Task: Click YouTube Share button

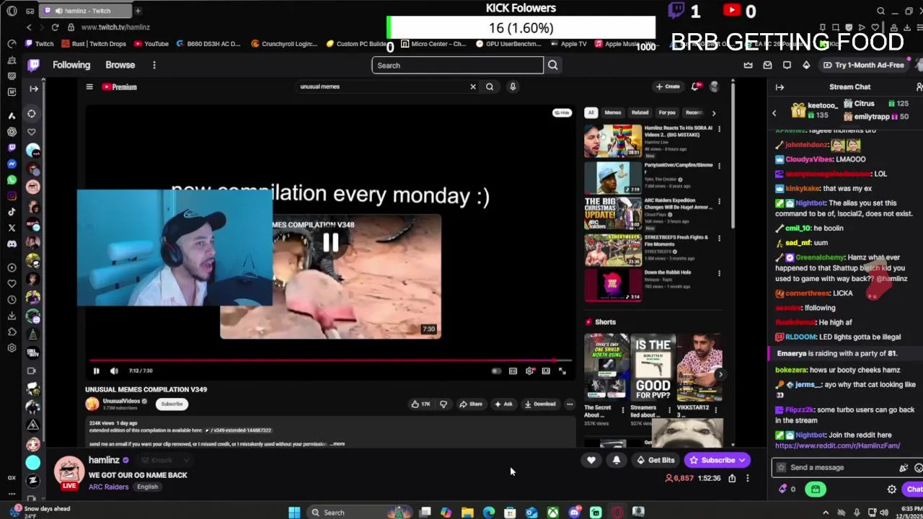Action: coord(471,404)
